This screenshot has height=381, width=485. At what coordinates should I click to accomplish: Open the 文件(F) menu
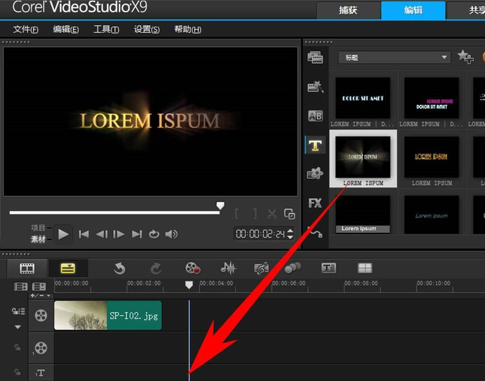point(26,30)
